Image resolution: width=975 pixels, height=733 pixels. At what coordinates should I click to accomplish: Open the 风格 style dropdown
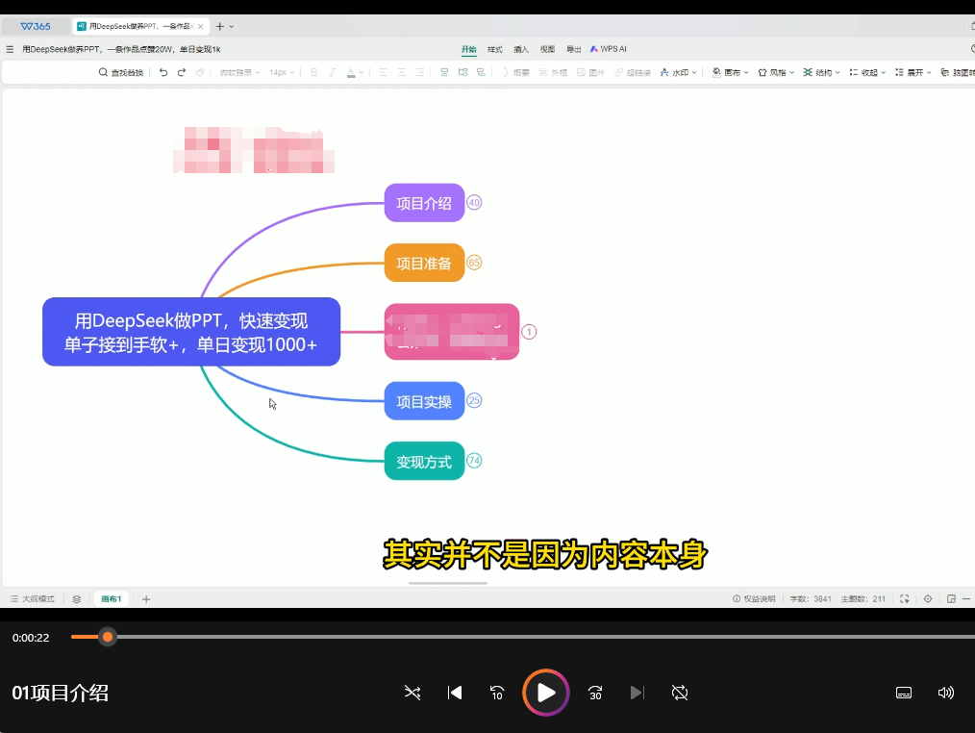tap(776, 72)
